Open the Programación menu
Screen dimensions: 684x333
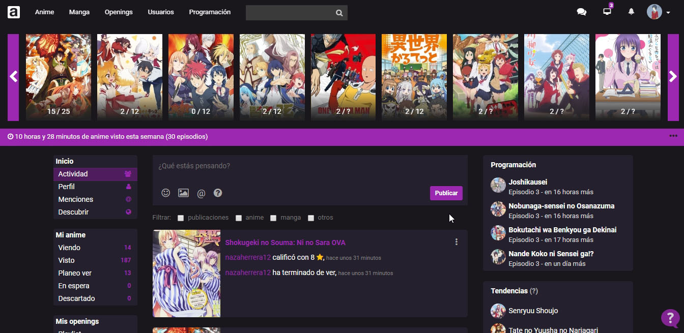tap(210, 12)
